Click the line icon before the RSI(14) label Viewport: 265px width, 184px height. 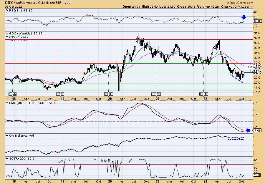7,10
